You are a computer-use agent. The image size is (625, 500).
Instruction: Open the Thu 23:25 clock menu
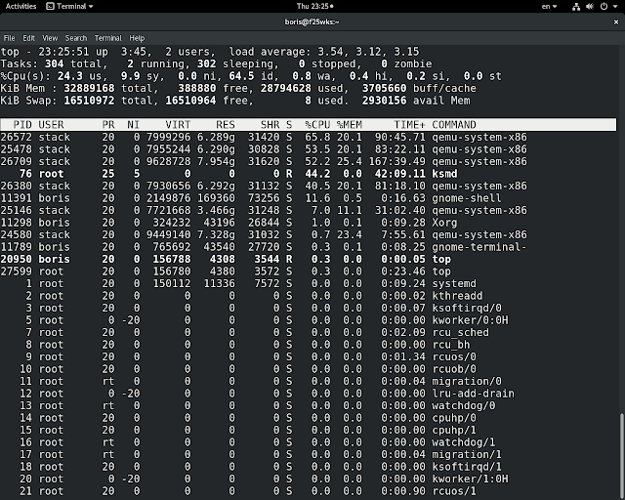[x=314, y=6]
